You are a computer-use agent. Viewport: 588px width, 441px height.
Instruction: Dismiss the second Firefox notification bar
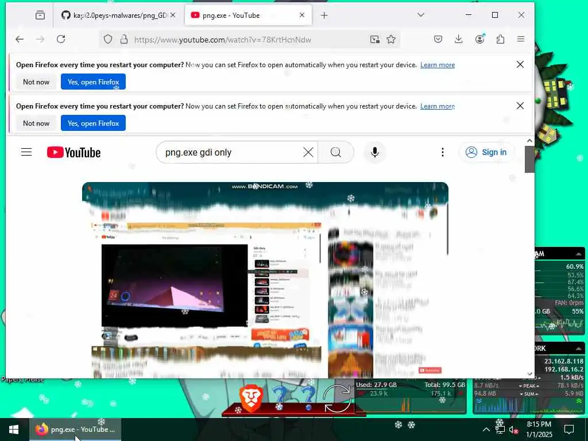(520, 106)
